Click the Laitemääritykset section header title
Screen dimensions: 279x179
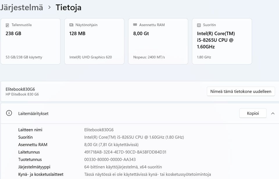[33, 114]
